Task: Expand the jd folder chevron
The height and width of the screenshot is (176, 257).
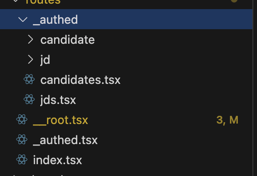Action: [x=31, y=59]
